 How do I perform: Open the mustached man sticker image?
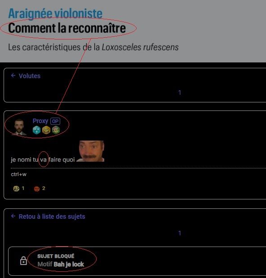click(x=91, y=151)
